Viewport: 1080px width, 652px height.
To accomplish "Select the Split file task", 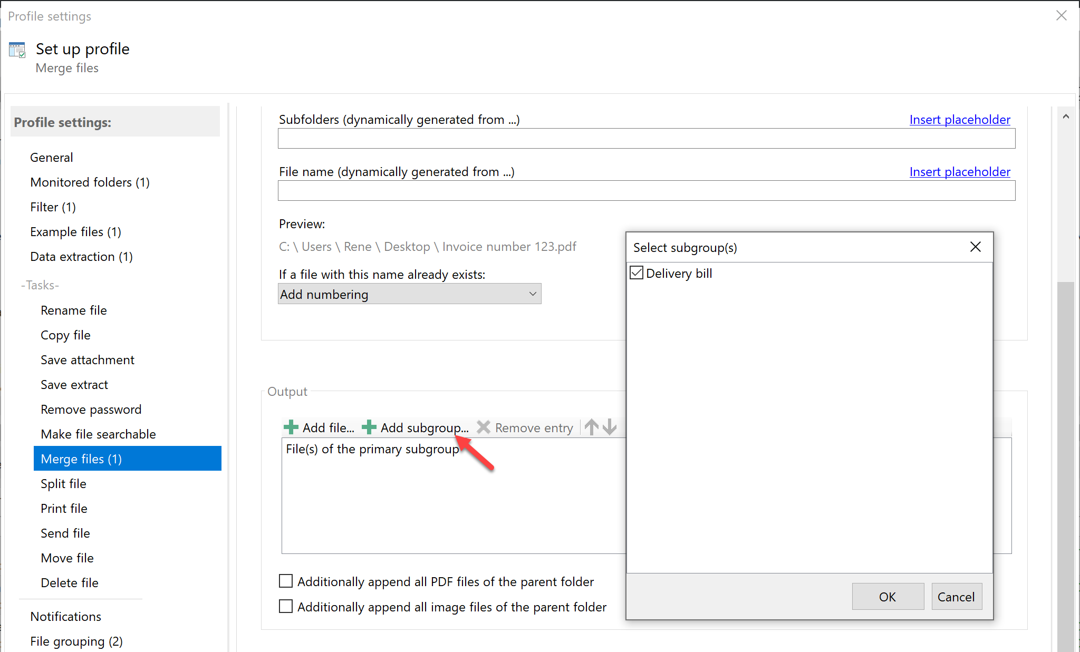I will (x=63, y=483).
